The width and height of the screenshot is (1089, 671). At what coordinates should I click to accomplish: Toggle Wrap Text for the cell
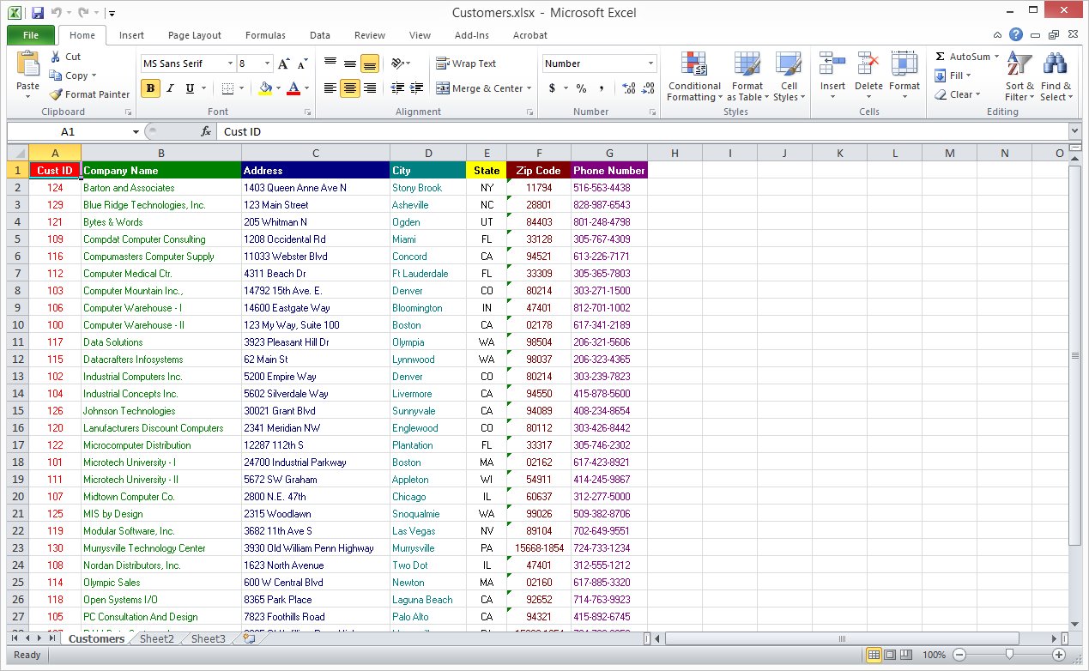(x=466, y=63)
